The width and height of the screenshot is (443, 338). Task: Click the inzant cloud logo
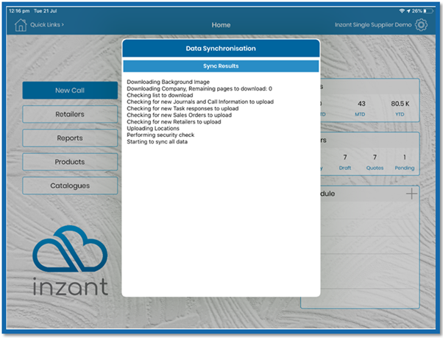[70, 249]
